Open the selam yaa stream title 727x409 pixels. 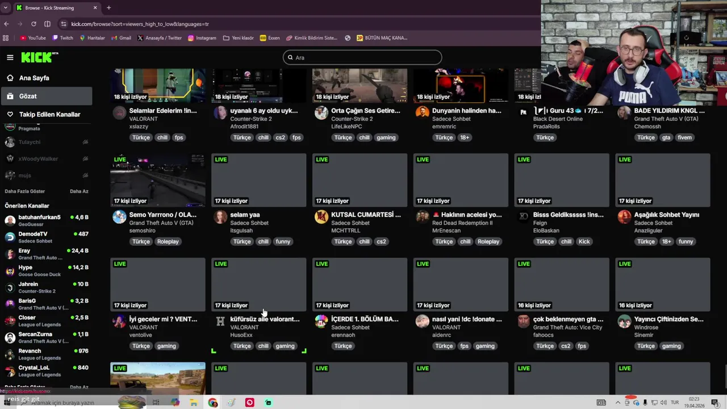point(245,215)
